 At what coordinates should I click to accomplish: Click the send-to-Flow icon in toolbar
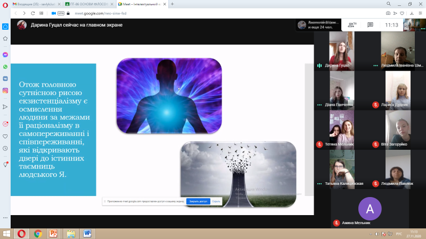coord(395,13)
